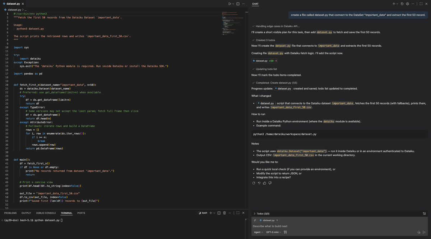431x239 pixels.
Task: Kill the terminal with the trash icon
Action: coord(224,213)
